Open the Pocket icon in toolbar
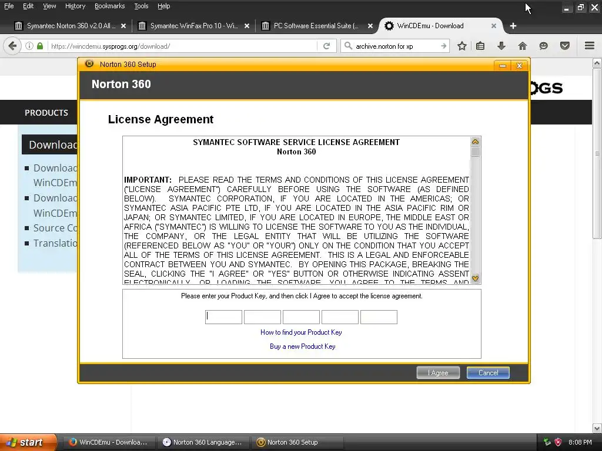The height and width of the screenshot is (451, 602). pos(564,46)
